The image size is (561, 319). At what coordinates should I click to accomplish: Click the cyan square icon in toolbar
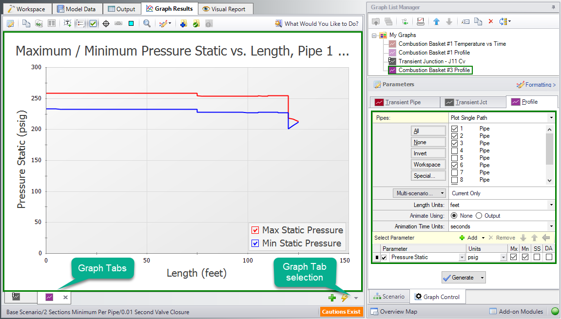pos(131,23)
